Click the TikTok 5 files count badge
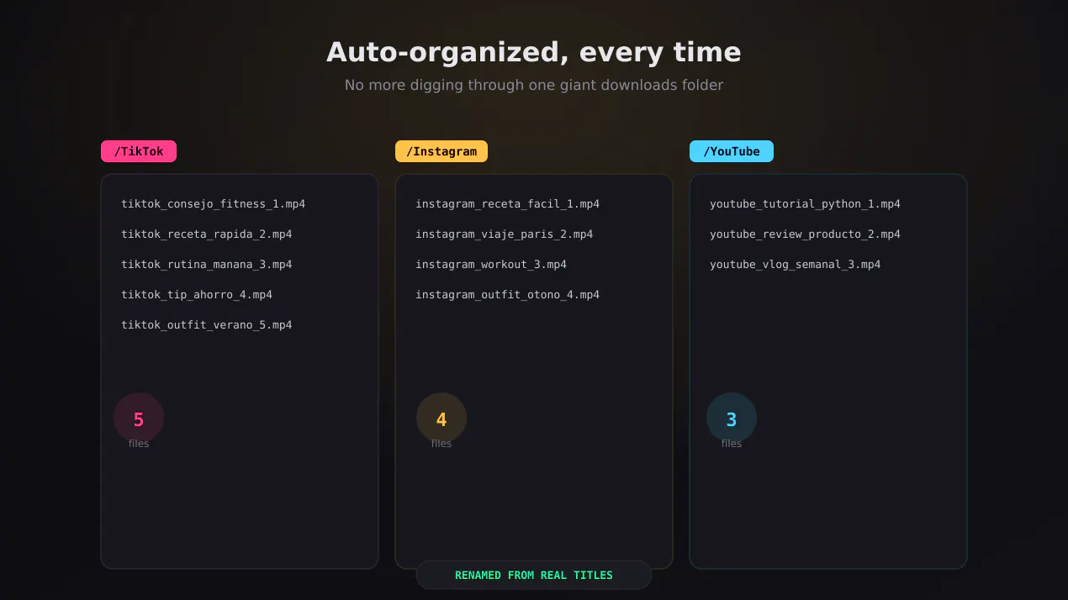The image size is (1068, 600). [139, 418]
